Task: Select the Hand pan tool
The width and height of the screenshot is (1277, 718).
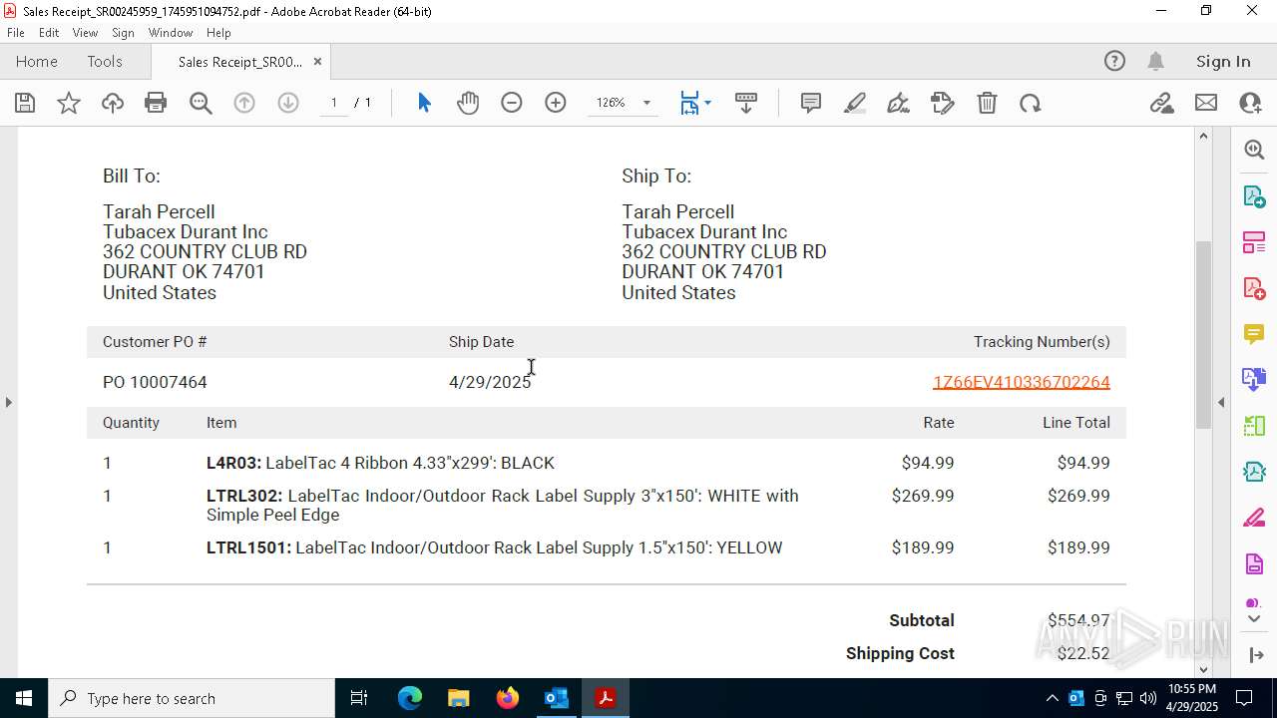Action: point(468,103)
